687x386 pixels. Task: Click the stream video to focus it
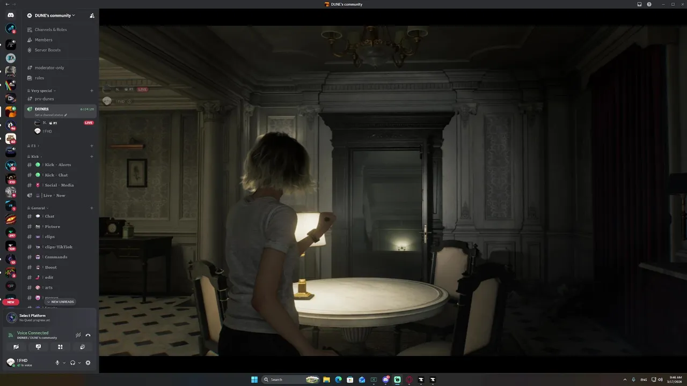pos(393,190)
